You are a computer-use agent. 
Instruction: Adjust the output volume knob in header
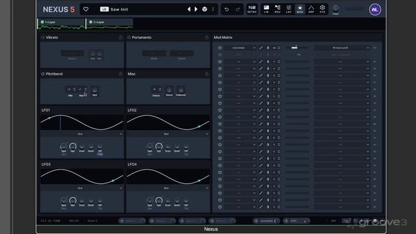click(335, 8)
